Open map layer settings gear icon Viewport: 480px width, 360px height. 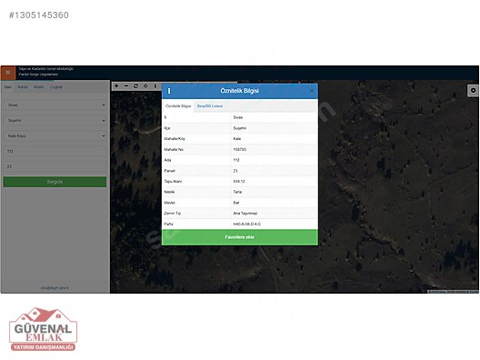point(473,90)
